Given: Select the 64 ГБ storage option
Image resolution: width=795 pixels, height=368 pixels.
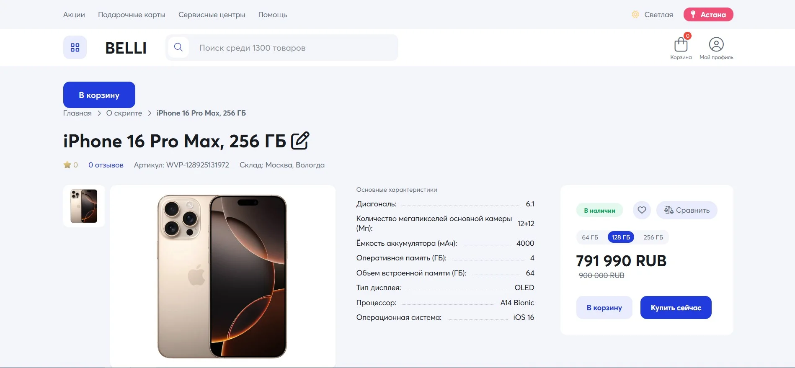Looking at the screenshot, I should 590,237.
